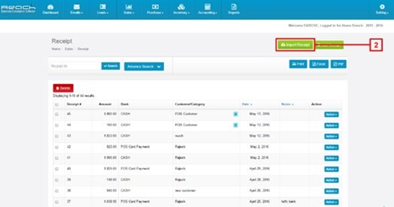Click the Receipt Id search field
The image size is (394, 207).
tap(74, 66)
